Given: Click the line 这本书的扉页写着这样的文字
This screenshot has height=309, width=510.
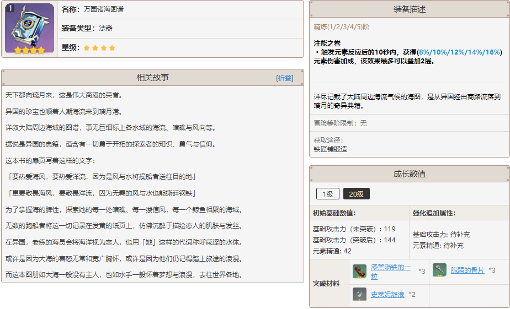Looking at the screenshot, I should [50, 161].
